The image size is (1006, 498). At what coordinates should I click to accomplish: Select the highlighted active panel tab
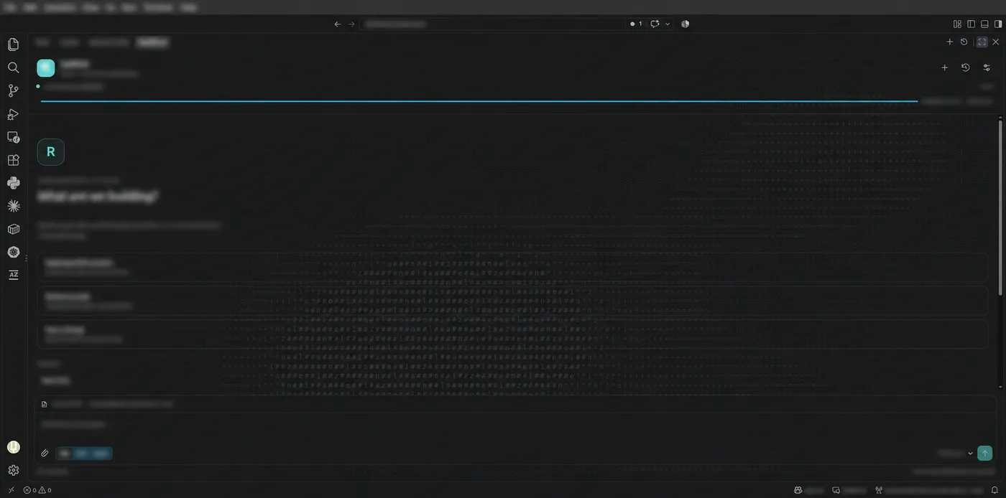coord(152,42)
